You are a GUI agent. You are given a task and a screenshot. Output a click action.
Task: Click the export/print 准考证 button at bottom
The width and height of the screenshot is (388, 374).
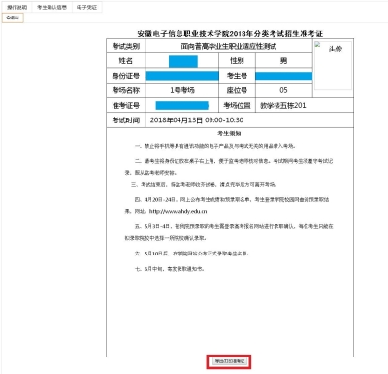click(229, 361)
